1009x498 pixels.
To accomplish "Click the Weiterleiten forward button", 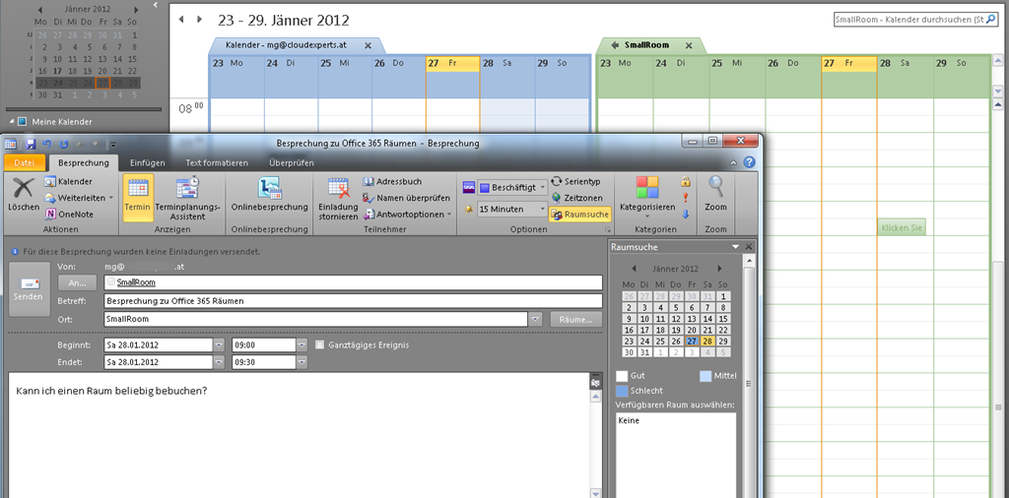I will (x=79, y=198).
